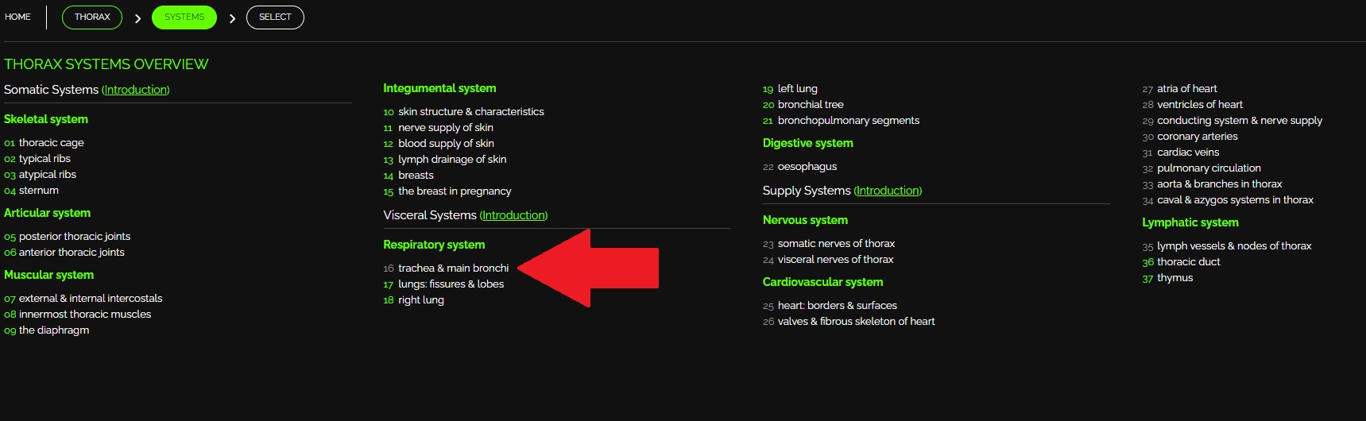Open the Visceral Systems Introduction link

(x=513, y=215)
